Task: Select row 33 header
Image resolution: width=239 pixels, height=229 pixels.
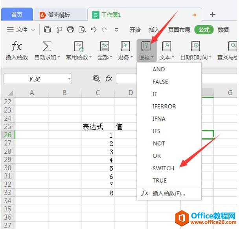Action: point(8,193)
